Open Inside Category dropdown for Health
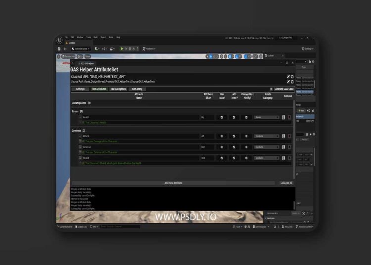The image size is (371, 265). (x=267, y=117)
